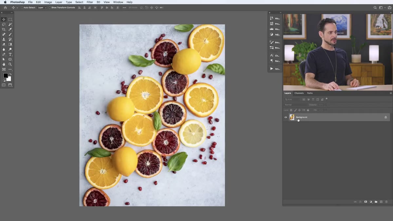The image size is (393, 221).
Task: Select the Brush tool
Action: click(x=10, y=34)
